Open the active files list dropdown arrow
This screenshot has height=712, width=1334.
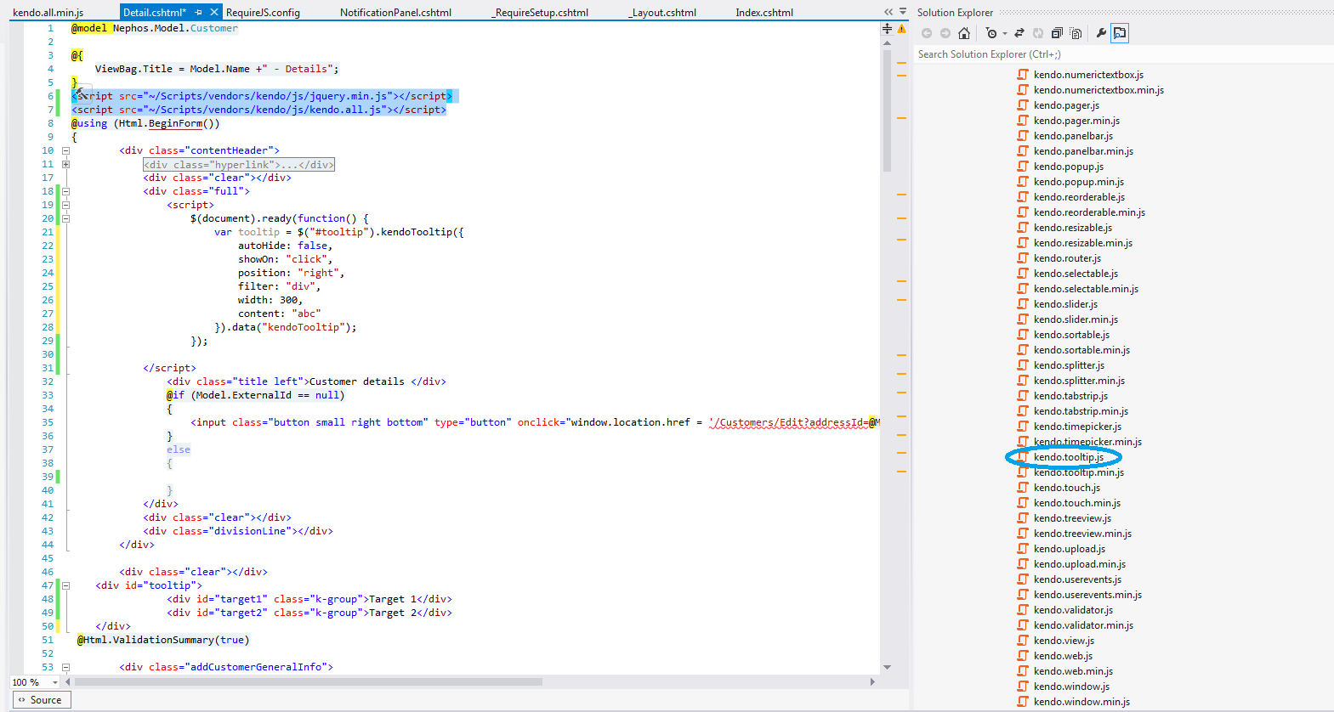(x=902, y=12)
